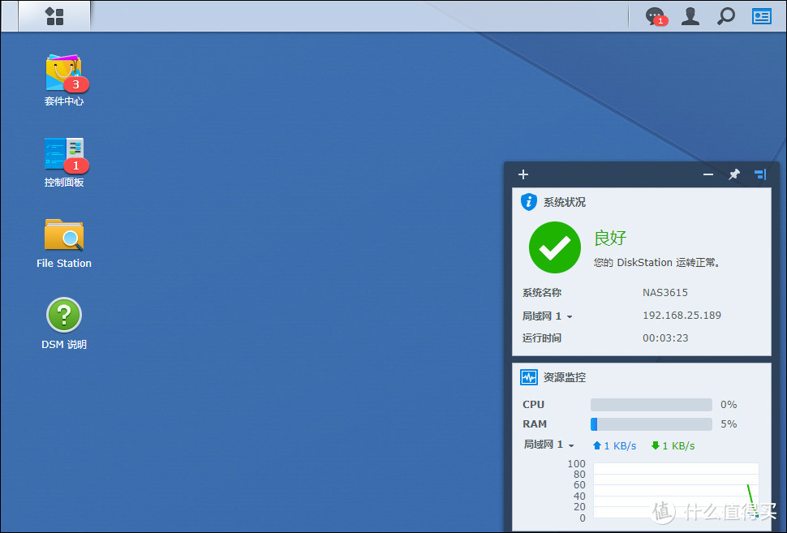Click the RAM usage bar
Viewport: 787px width, 533px height.
coord(651,424)
